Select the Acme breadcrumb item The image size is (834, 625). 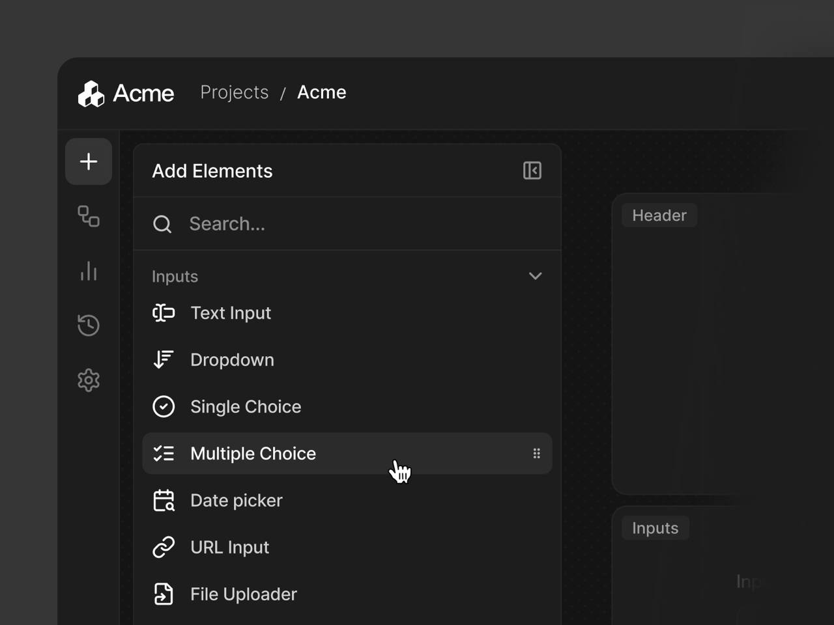coord(322,92)
